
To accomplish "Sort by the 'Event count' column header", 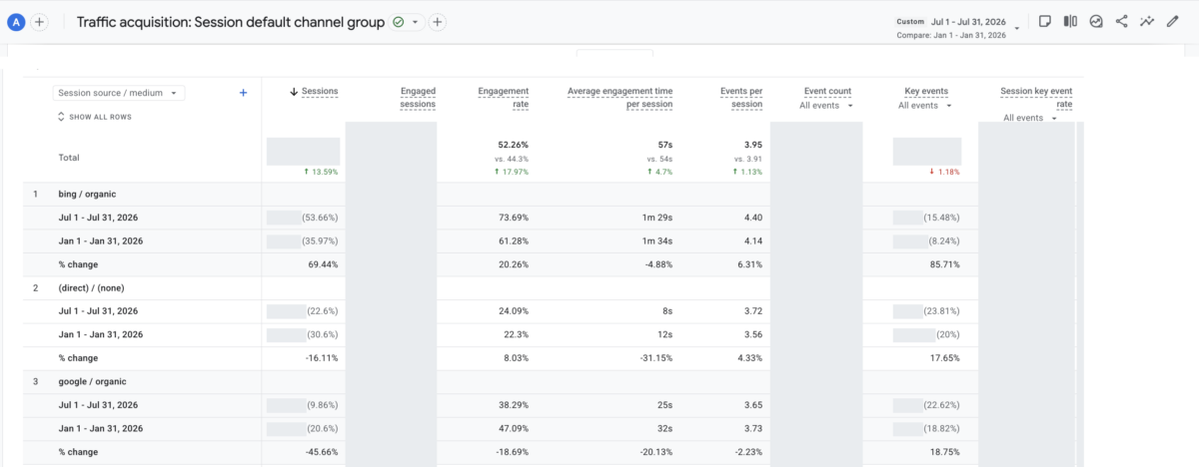I will click(826, 92).
